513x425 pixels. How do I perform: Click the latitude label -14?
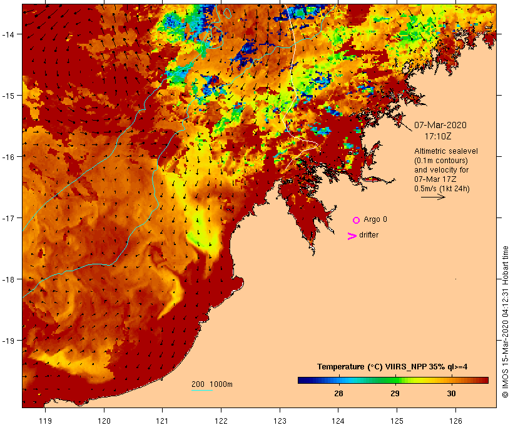click(8, 34)
